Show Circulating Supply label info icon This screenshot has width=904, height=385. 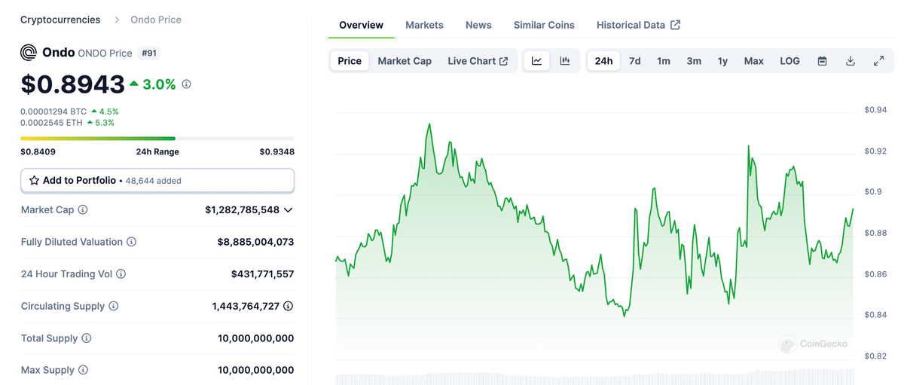[x=113, y=306]
